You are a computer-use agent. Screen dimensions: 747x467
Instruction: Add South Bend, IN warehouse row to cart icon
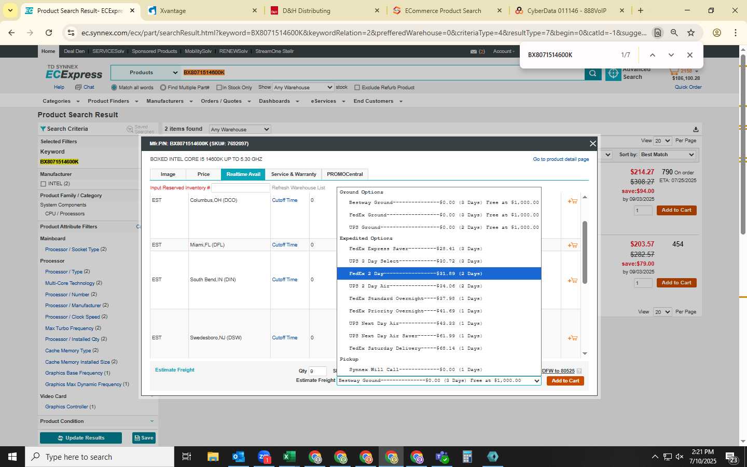572,280
